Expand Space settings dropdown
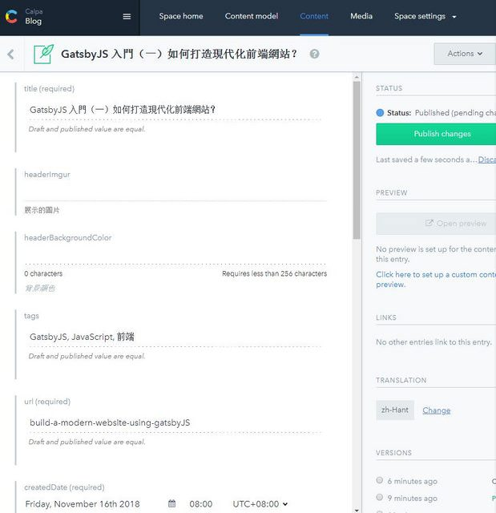The width and height of the screenshot is (496, 513). (x=425, y=16)
